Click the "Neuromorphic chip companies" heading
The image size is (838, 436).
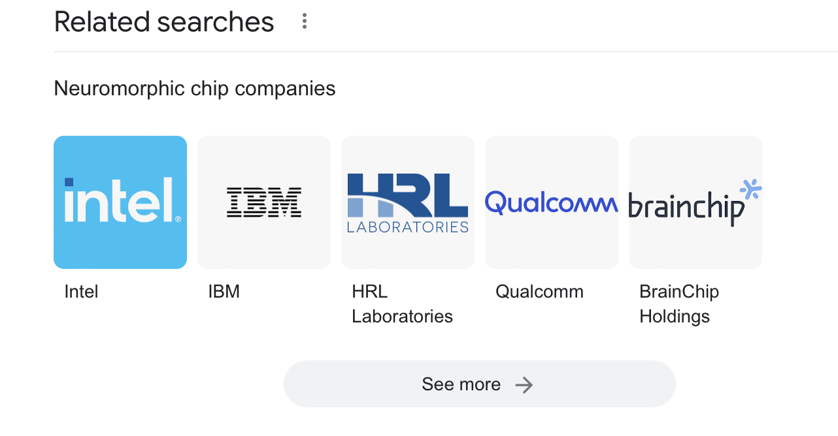tap(195, 88)
